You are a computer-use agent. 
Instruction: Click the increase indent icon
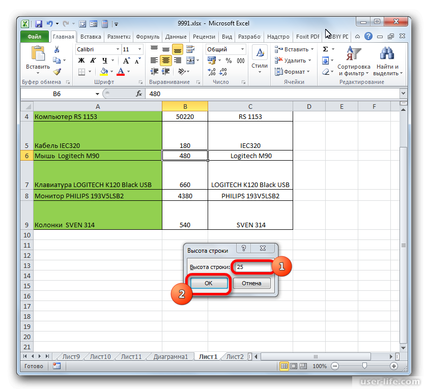(x=166, y=72)
